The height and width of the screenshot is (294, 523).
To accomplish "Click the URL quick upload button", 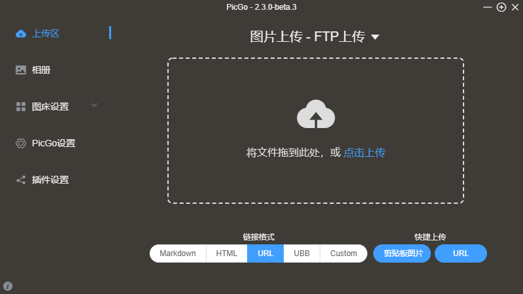I will (x=461, y=253).
